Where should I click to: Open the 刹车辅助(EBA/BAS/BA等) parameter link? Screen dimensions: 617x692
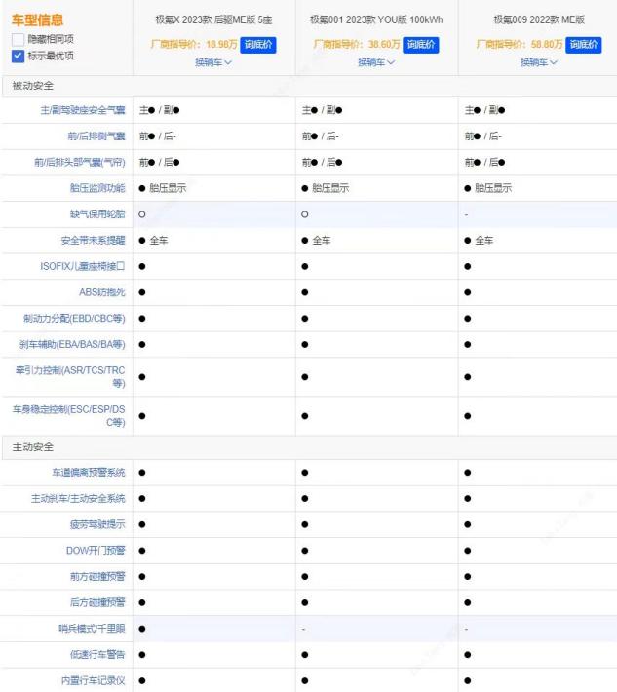[x=72, y=345]
